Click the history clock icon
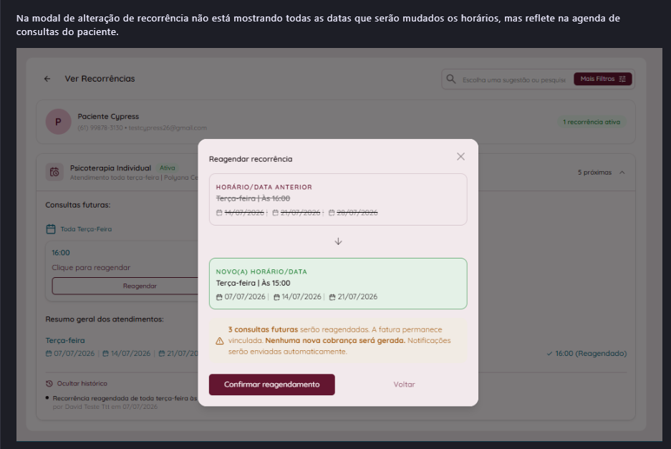The height and width of the screenshot is (449, 671). pyautogui.click(x=49, y=384)
